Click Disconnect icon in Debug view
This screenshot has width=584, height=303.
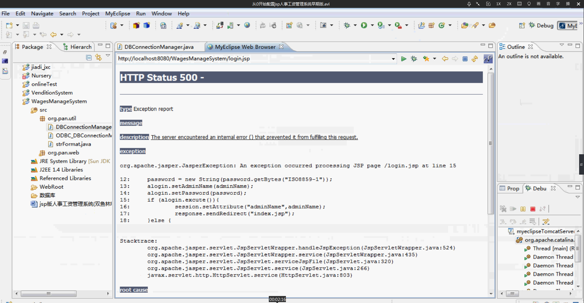tap(543, 209)
